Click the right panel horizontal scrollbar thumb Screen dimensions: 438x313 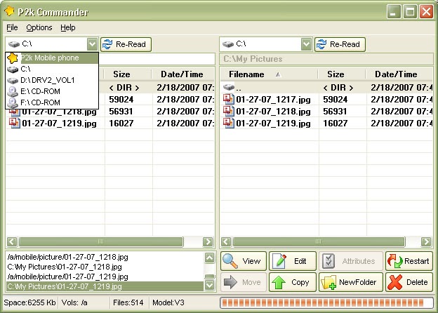click(319, 242)
